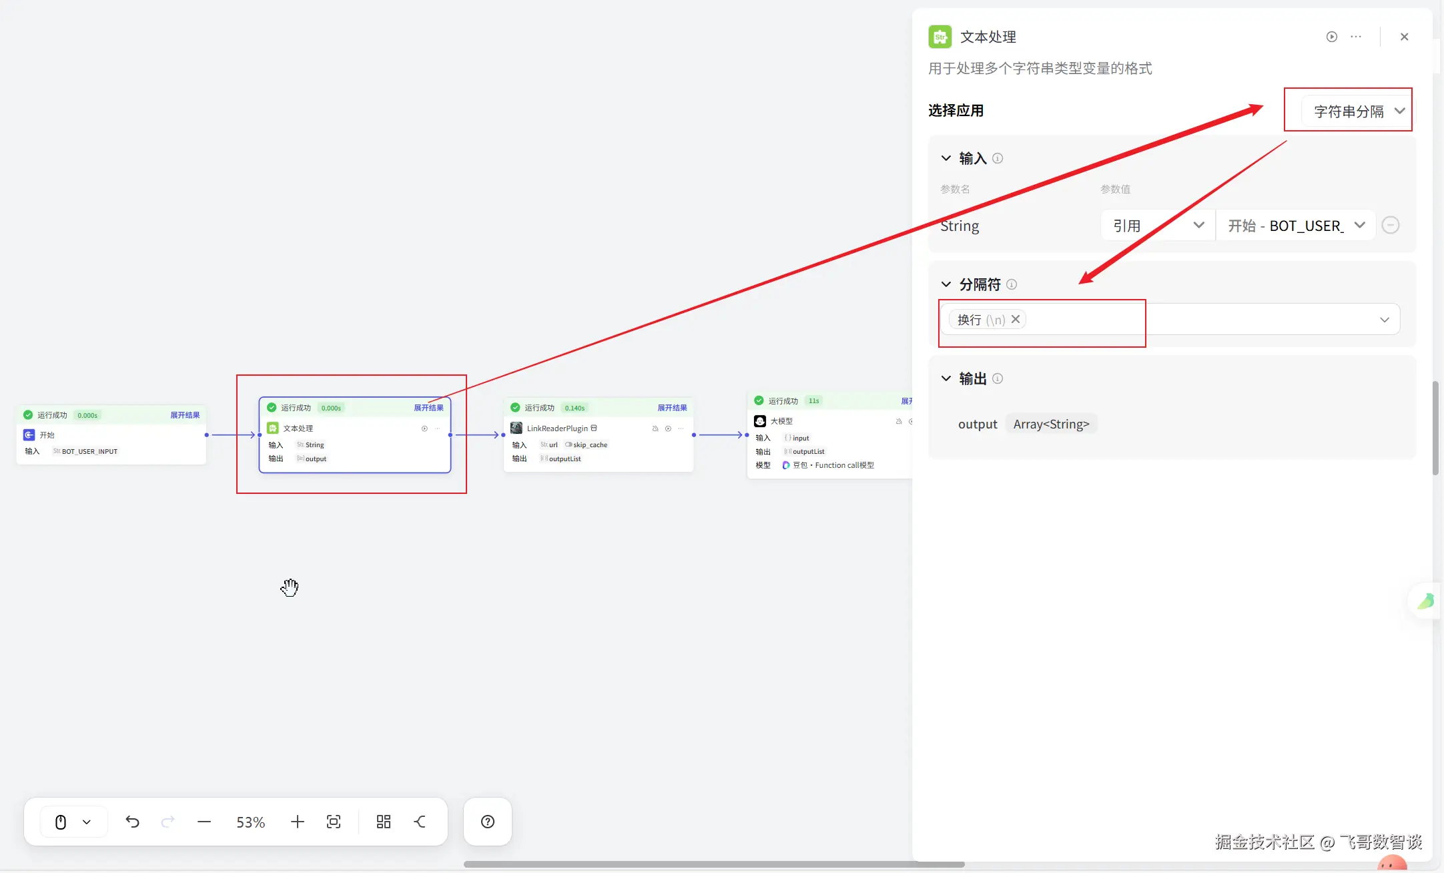Collapse the 分隔符 section
This screenshot has height=873, width=1444.
click(946, 284)
